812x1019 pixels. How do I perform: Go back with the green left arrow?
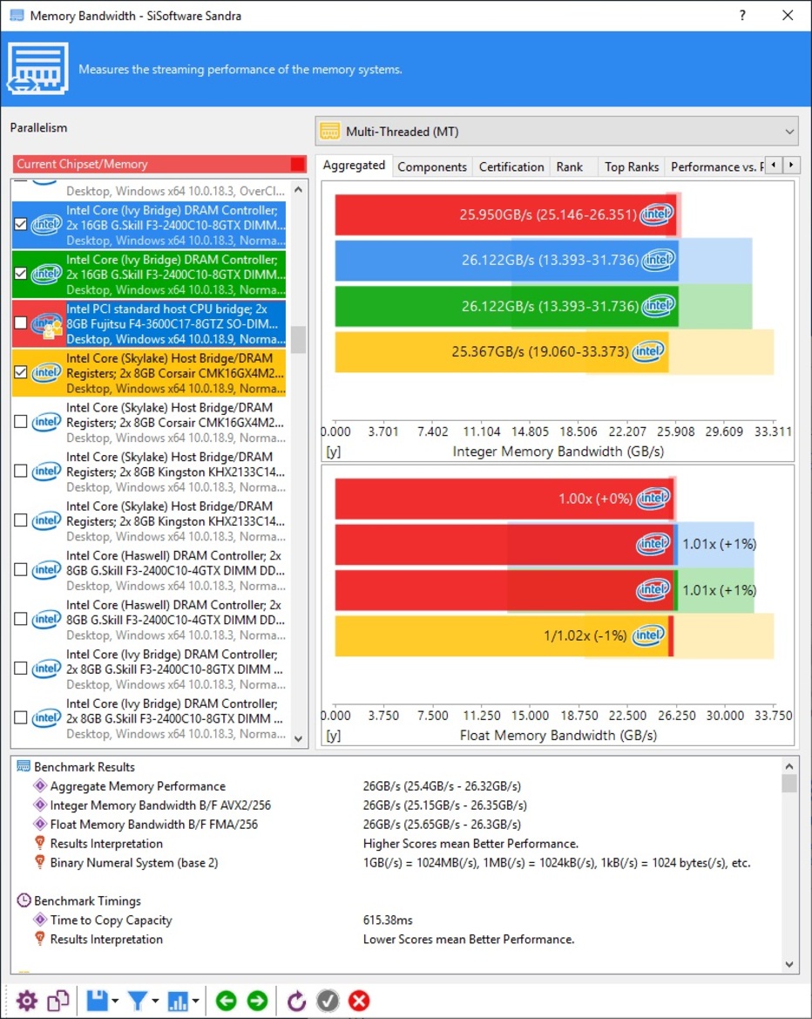tap(226, 1001)
